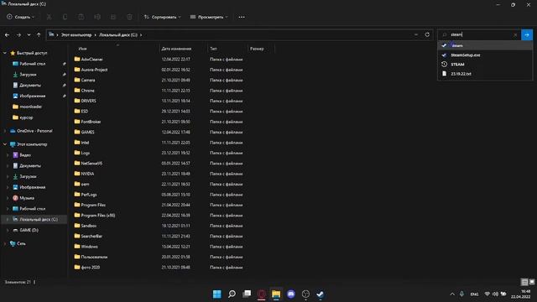537x302 pixels.
Task: Expand Видео under Этот компьютер
Action: (x=8, y=154)
